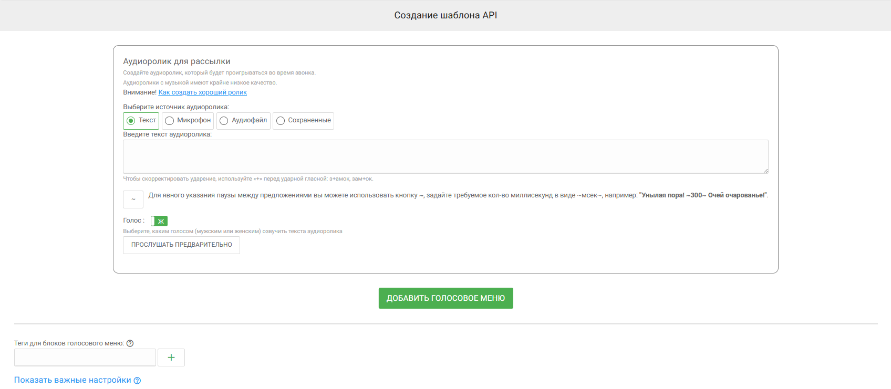The image size is (891, 389).
Task: Click ДОБАВИТЬ ГОЛОСОВОЕ МЕНЮ button
Action: pyautogui.click(x=445, y=298)
